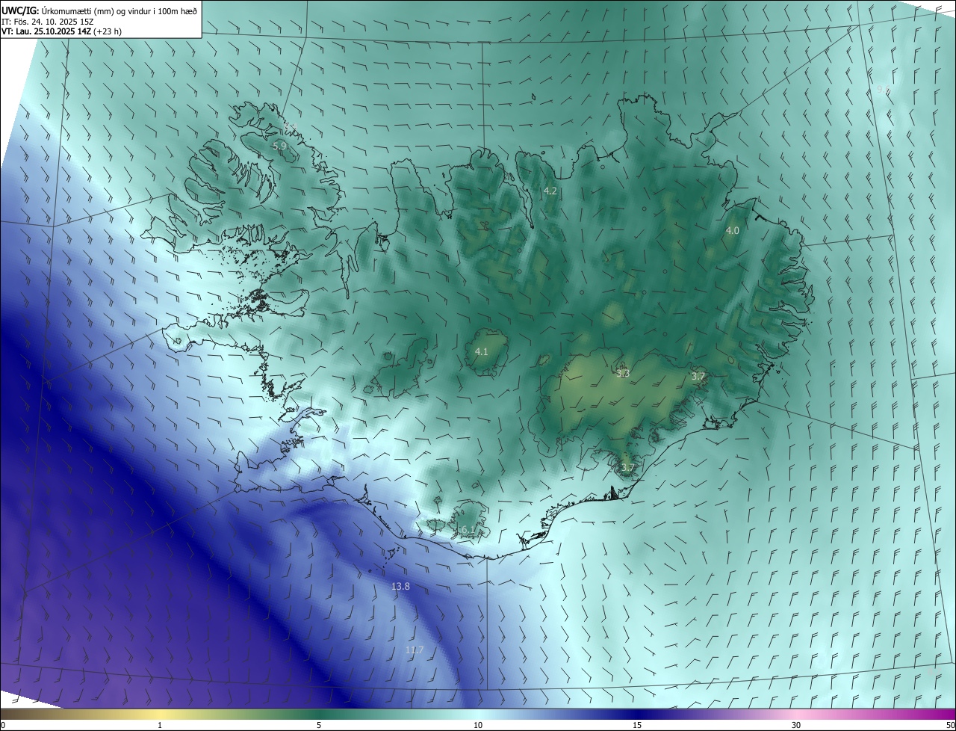Pick the 4.1 value on the glacier
The width and height of the screenshot is (956, 731).
[482, 351]
